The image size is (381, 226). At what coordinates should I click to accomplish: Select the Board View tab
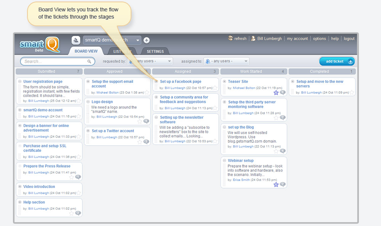pos(86,51)
